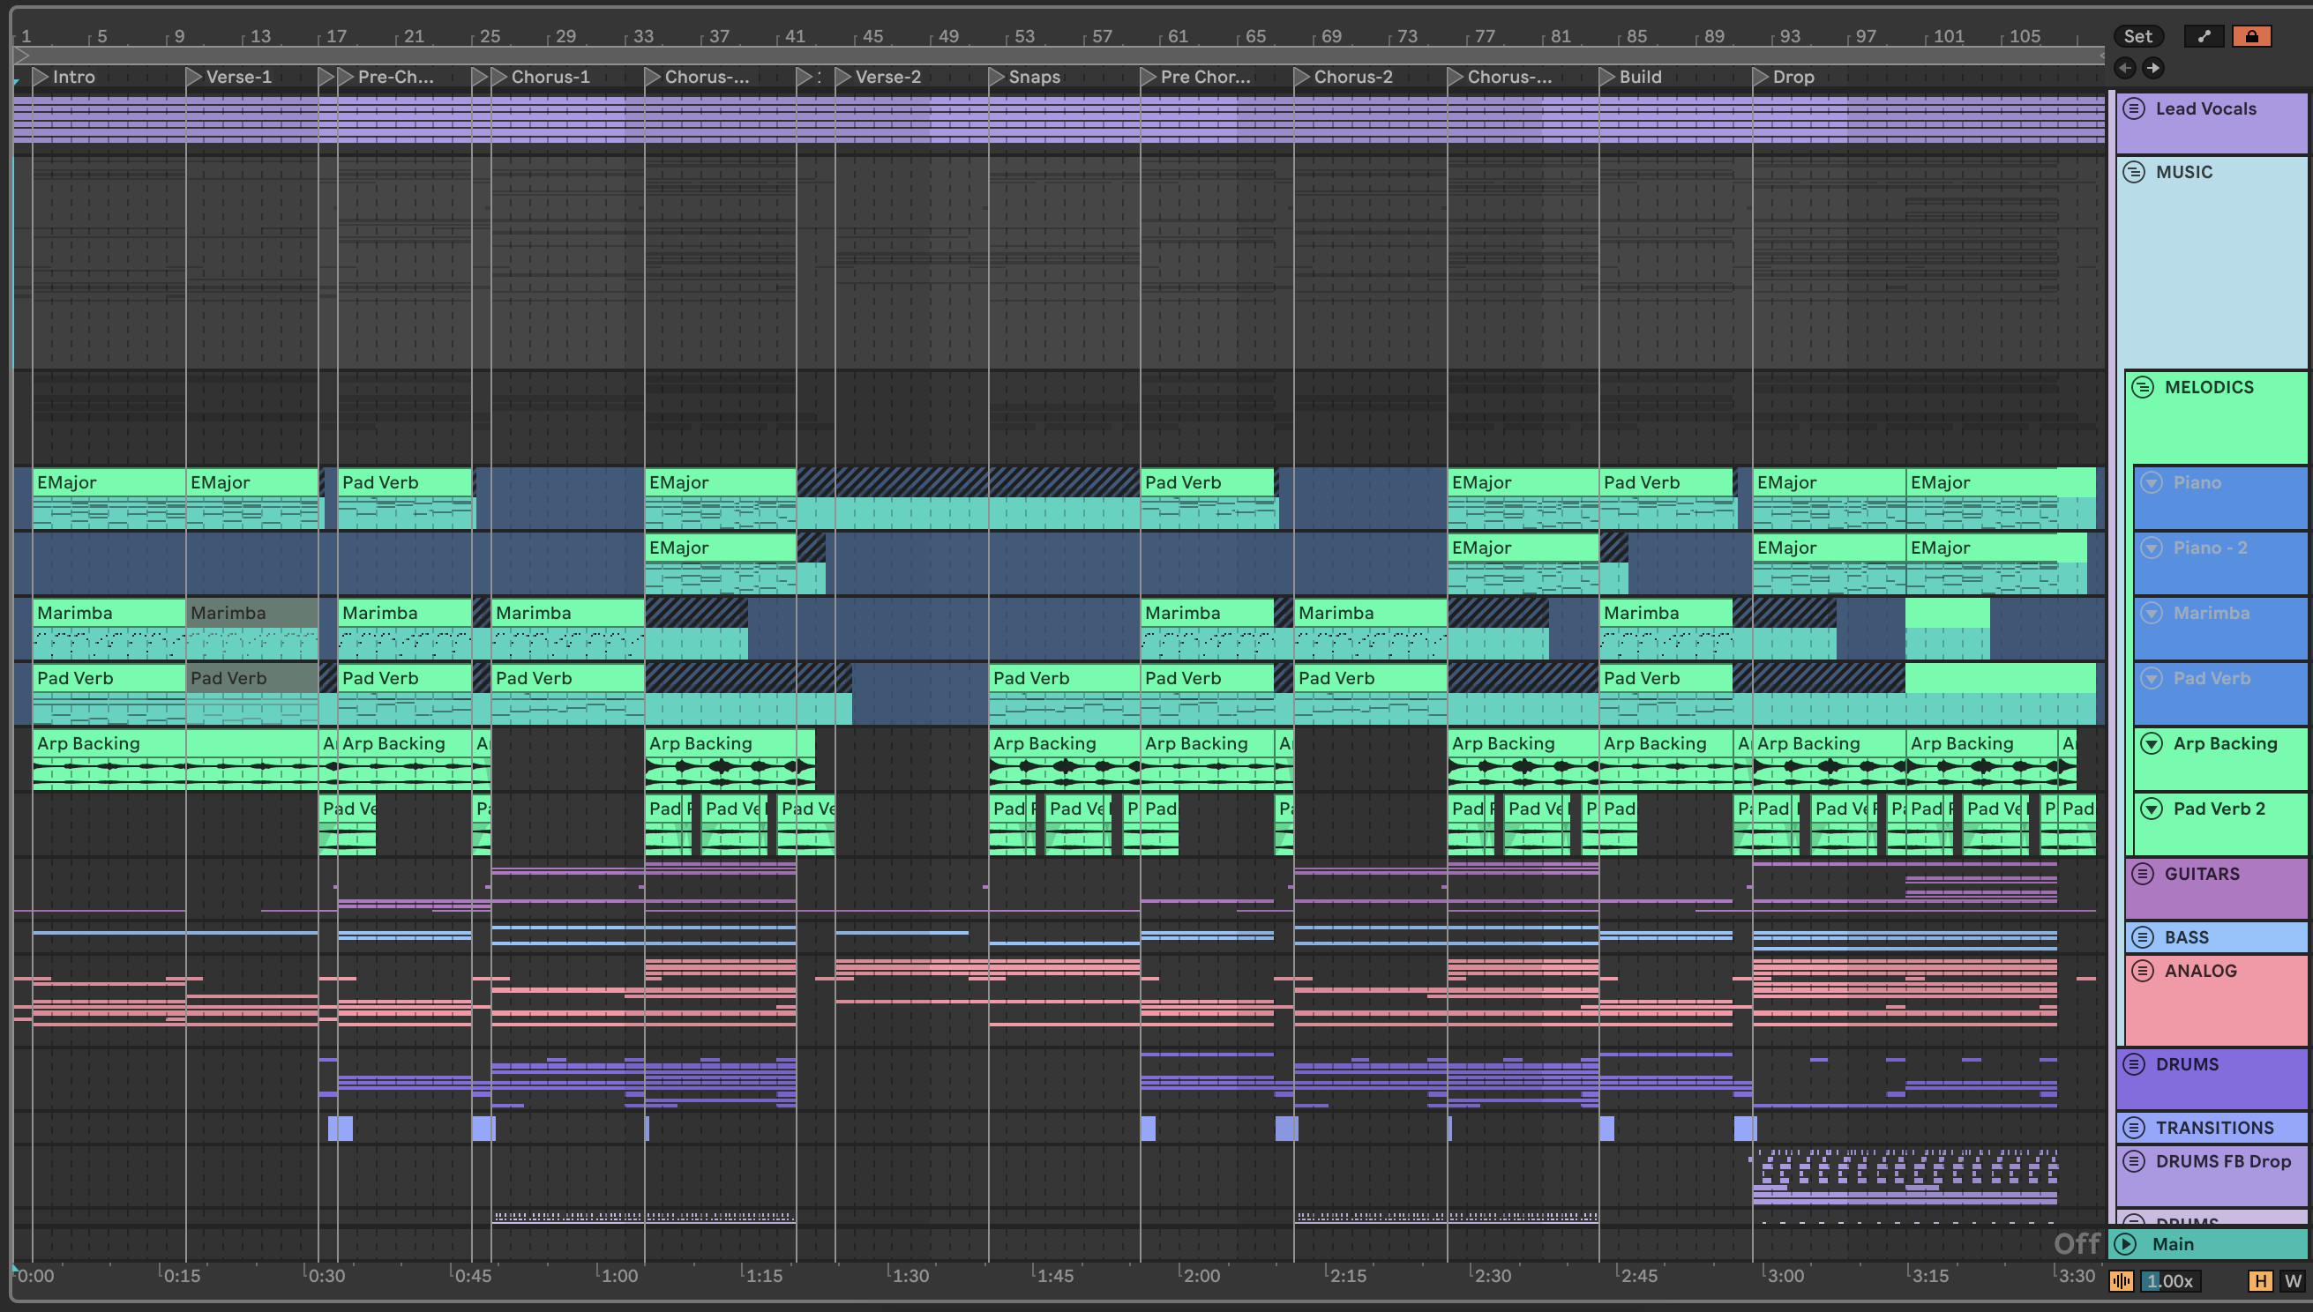Select the TRANSITIONS track name
Viewport: 2313px width, 1312px height.
[x=2215, y=1127]
